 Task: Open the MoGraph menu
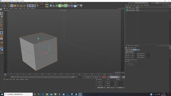click(36, 3)
